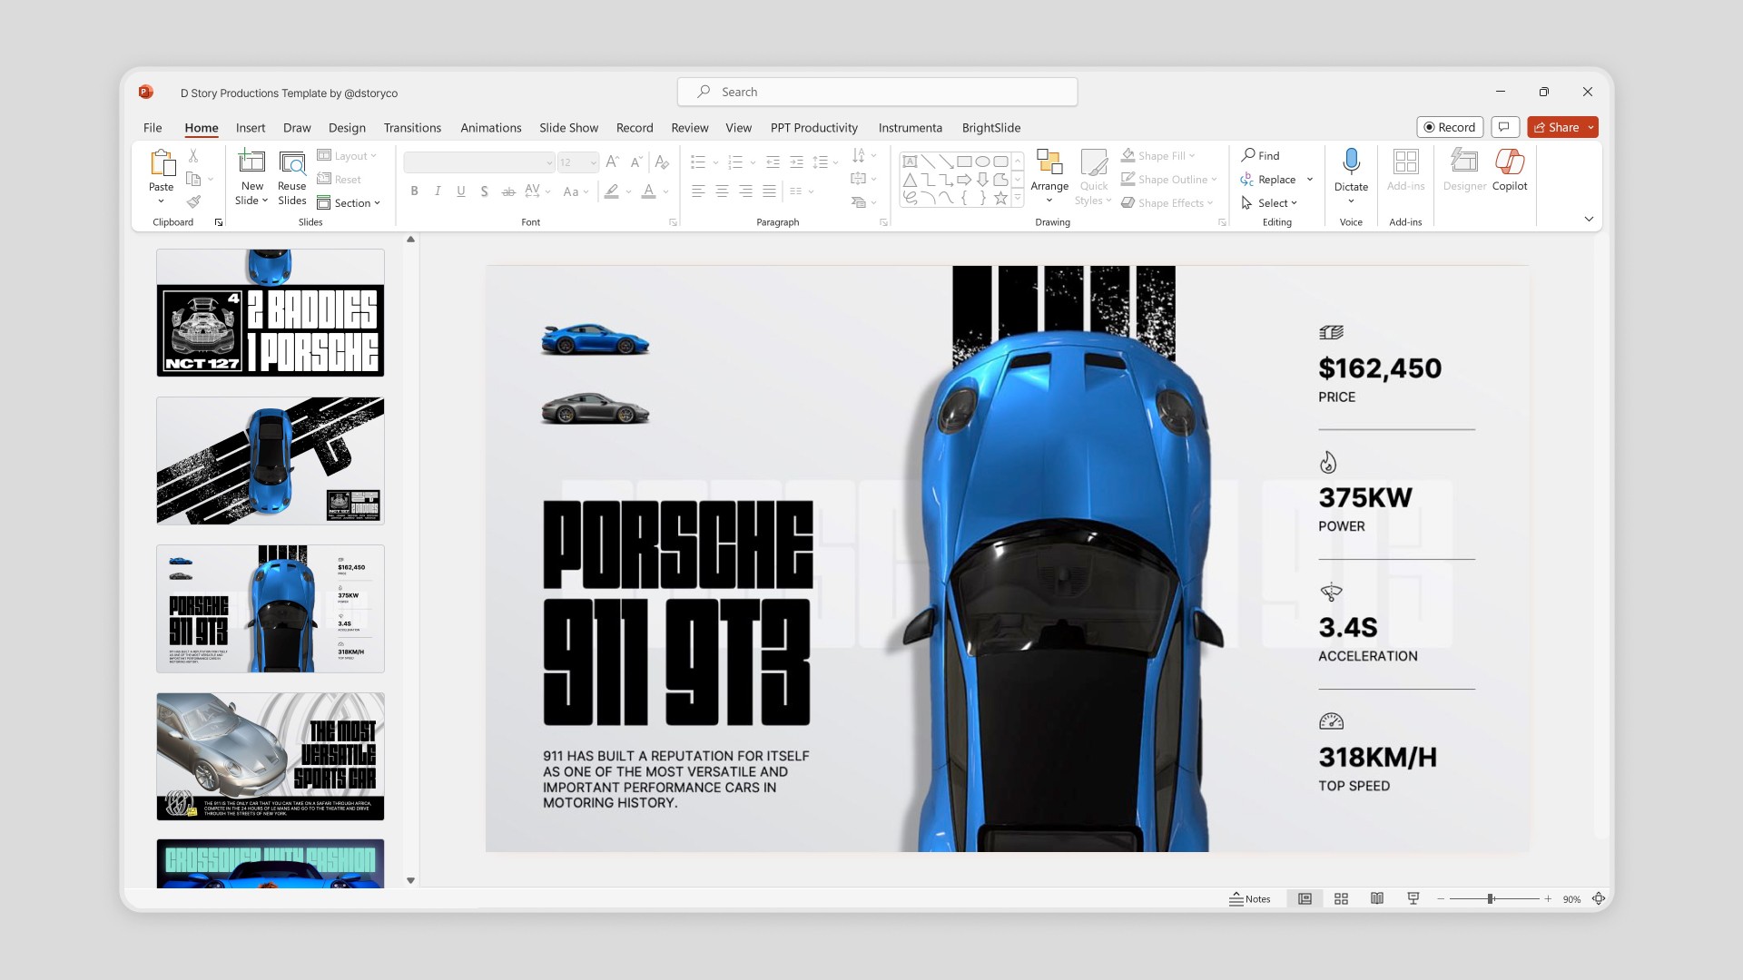This screenshot has height=980, width=1743.
Task: Switch to the Slide Show tab
Action: pos(568,128)
